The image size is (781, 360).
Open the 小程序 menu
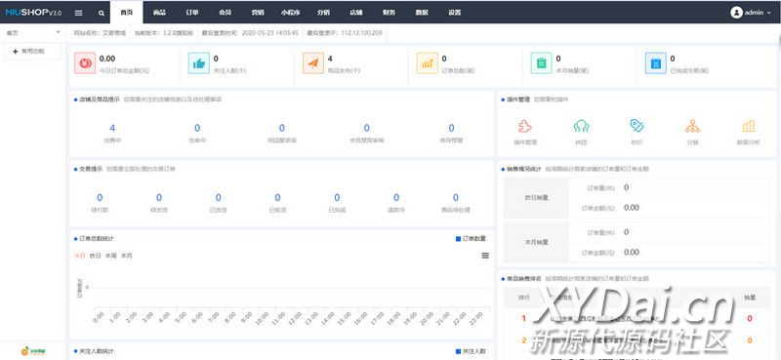[x=290, y=13]
